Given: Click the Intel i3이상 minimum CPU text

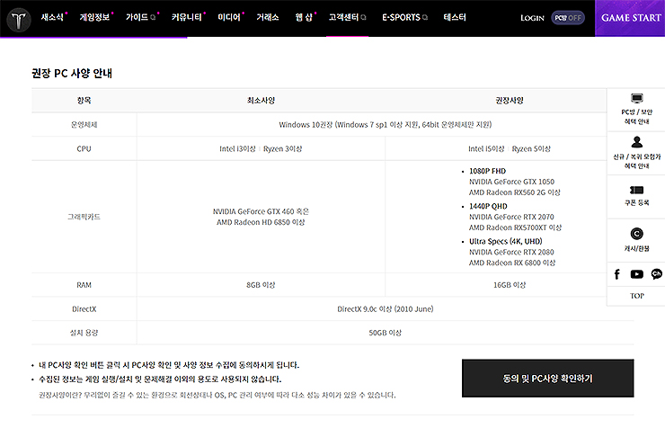Looking at the screenshot, I should pyautogui.click(x=237, y=149).
